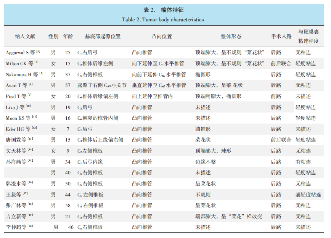Click approach cell '前后联合' in Milton row
Screen dimensions: 331x238
point(281,63)
